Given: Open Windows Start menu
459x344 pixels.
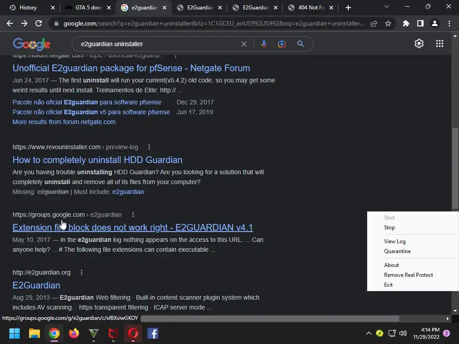Looking at the screenshot, I should click(x=14, y=333).
